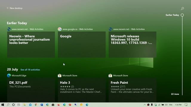Open the Windows Start menu
Screen dimensions: 191x107
(2, 105)
